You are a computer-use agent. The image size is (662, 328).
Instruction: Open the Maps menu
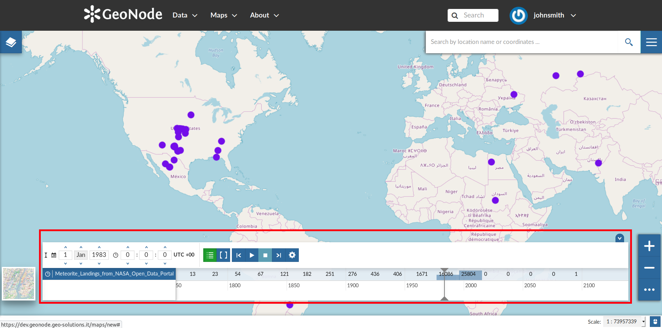pos(224,15)
